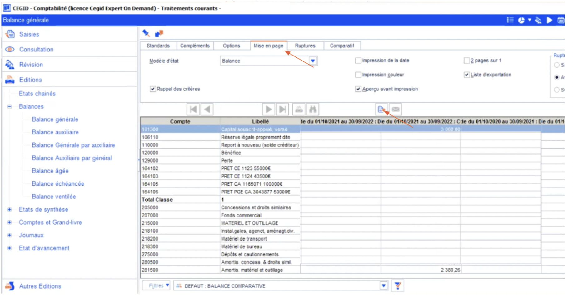Click the Autres Editions icon

(x=10, y=286)
